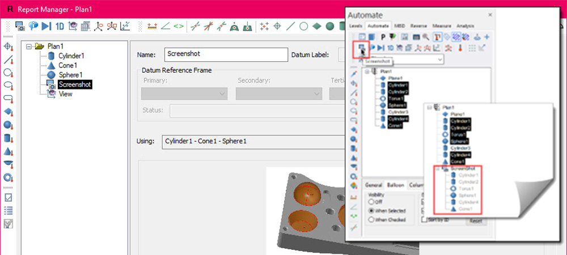Screen dimensions: 567x255
Task: Click the cone feature icon in vertical toolbar
Action: [8, 151]
